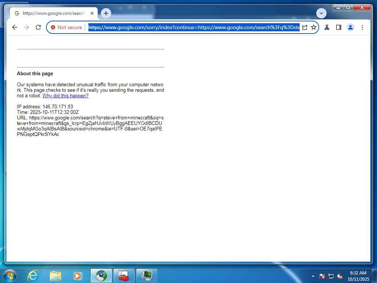This screenshot has height=283, width=377.
Task: Open a new tab
Action: click(106, 13)
